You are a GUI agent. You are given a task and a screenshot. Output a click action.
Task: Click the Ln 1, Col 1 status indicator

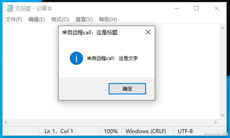[x=59, y=131]
